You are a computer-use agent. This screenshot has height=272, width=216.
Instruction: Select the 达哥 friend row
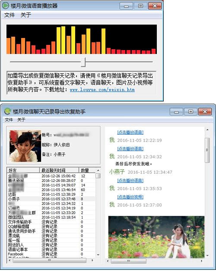(51, 194)
